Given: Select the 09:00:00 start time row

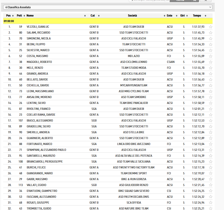Looking at the screenshot, I should coord(108,21).
